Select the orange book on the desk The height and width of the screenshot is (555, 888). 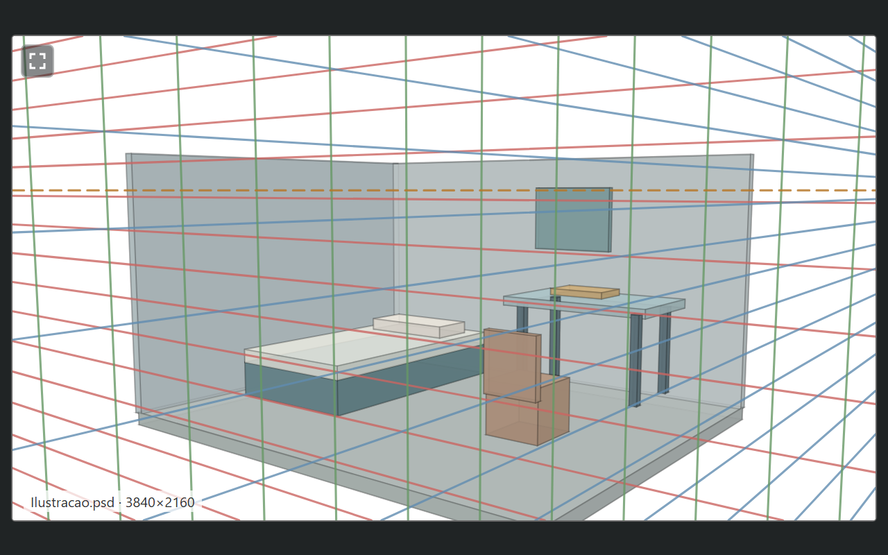[x=585, y=292]
